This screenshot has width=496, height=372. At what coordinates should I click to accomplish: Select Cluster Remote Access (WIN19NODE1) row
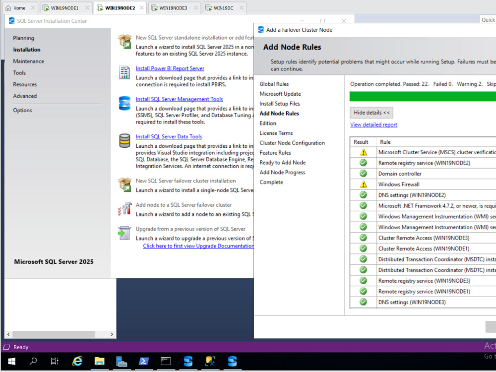coord(423,248)
